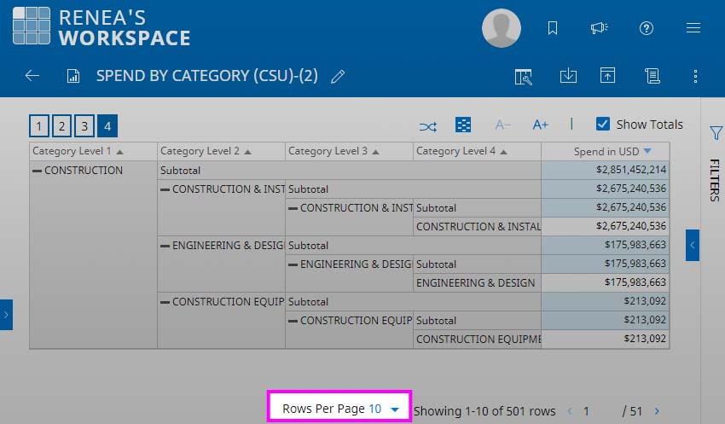Increase font size with A+ button
This screenshot has width=725, height=424.
tap(540, 125)
